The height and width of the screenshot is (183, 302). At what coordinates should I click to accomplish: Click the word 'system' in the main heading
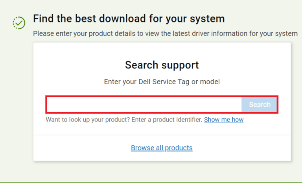(x=207, y=19)
